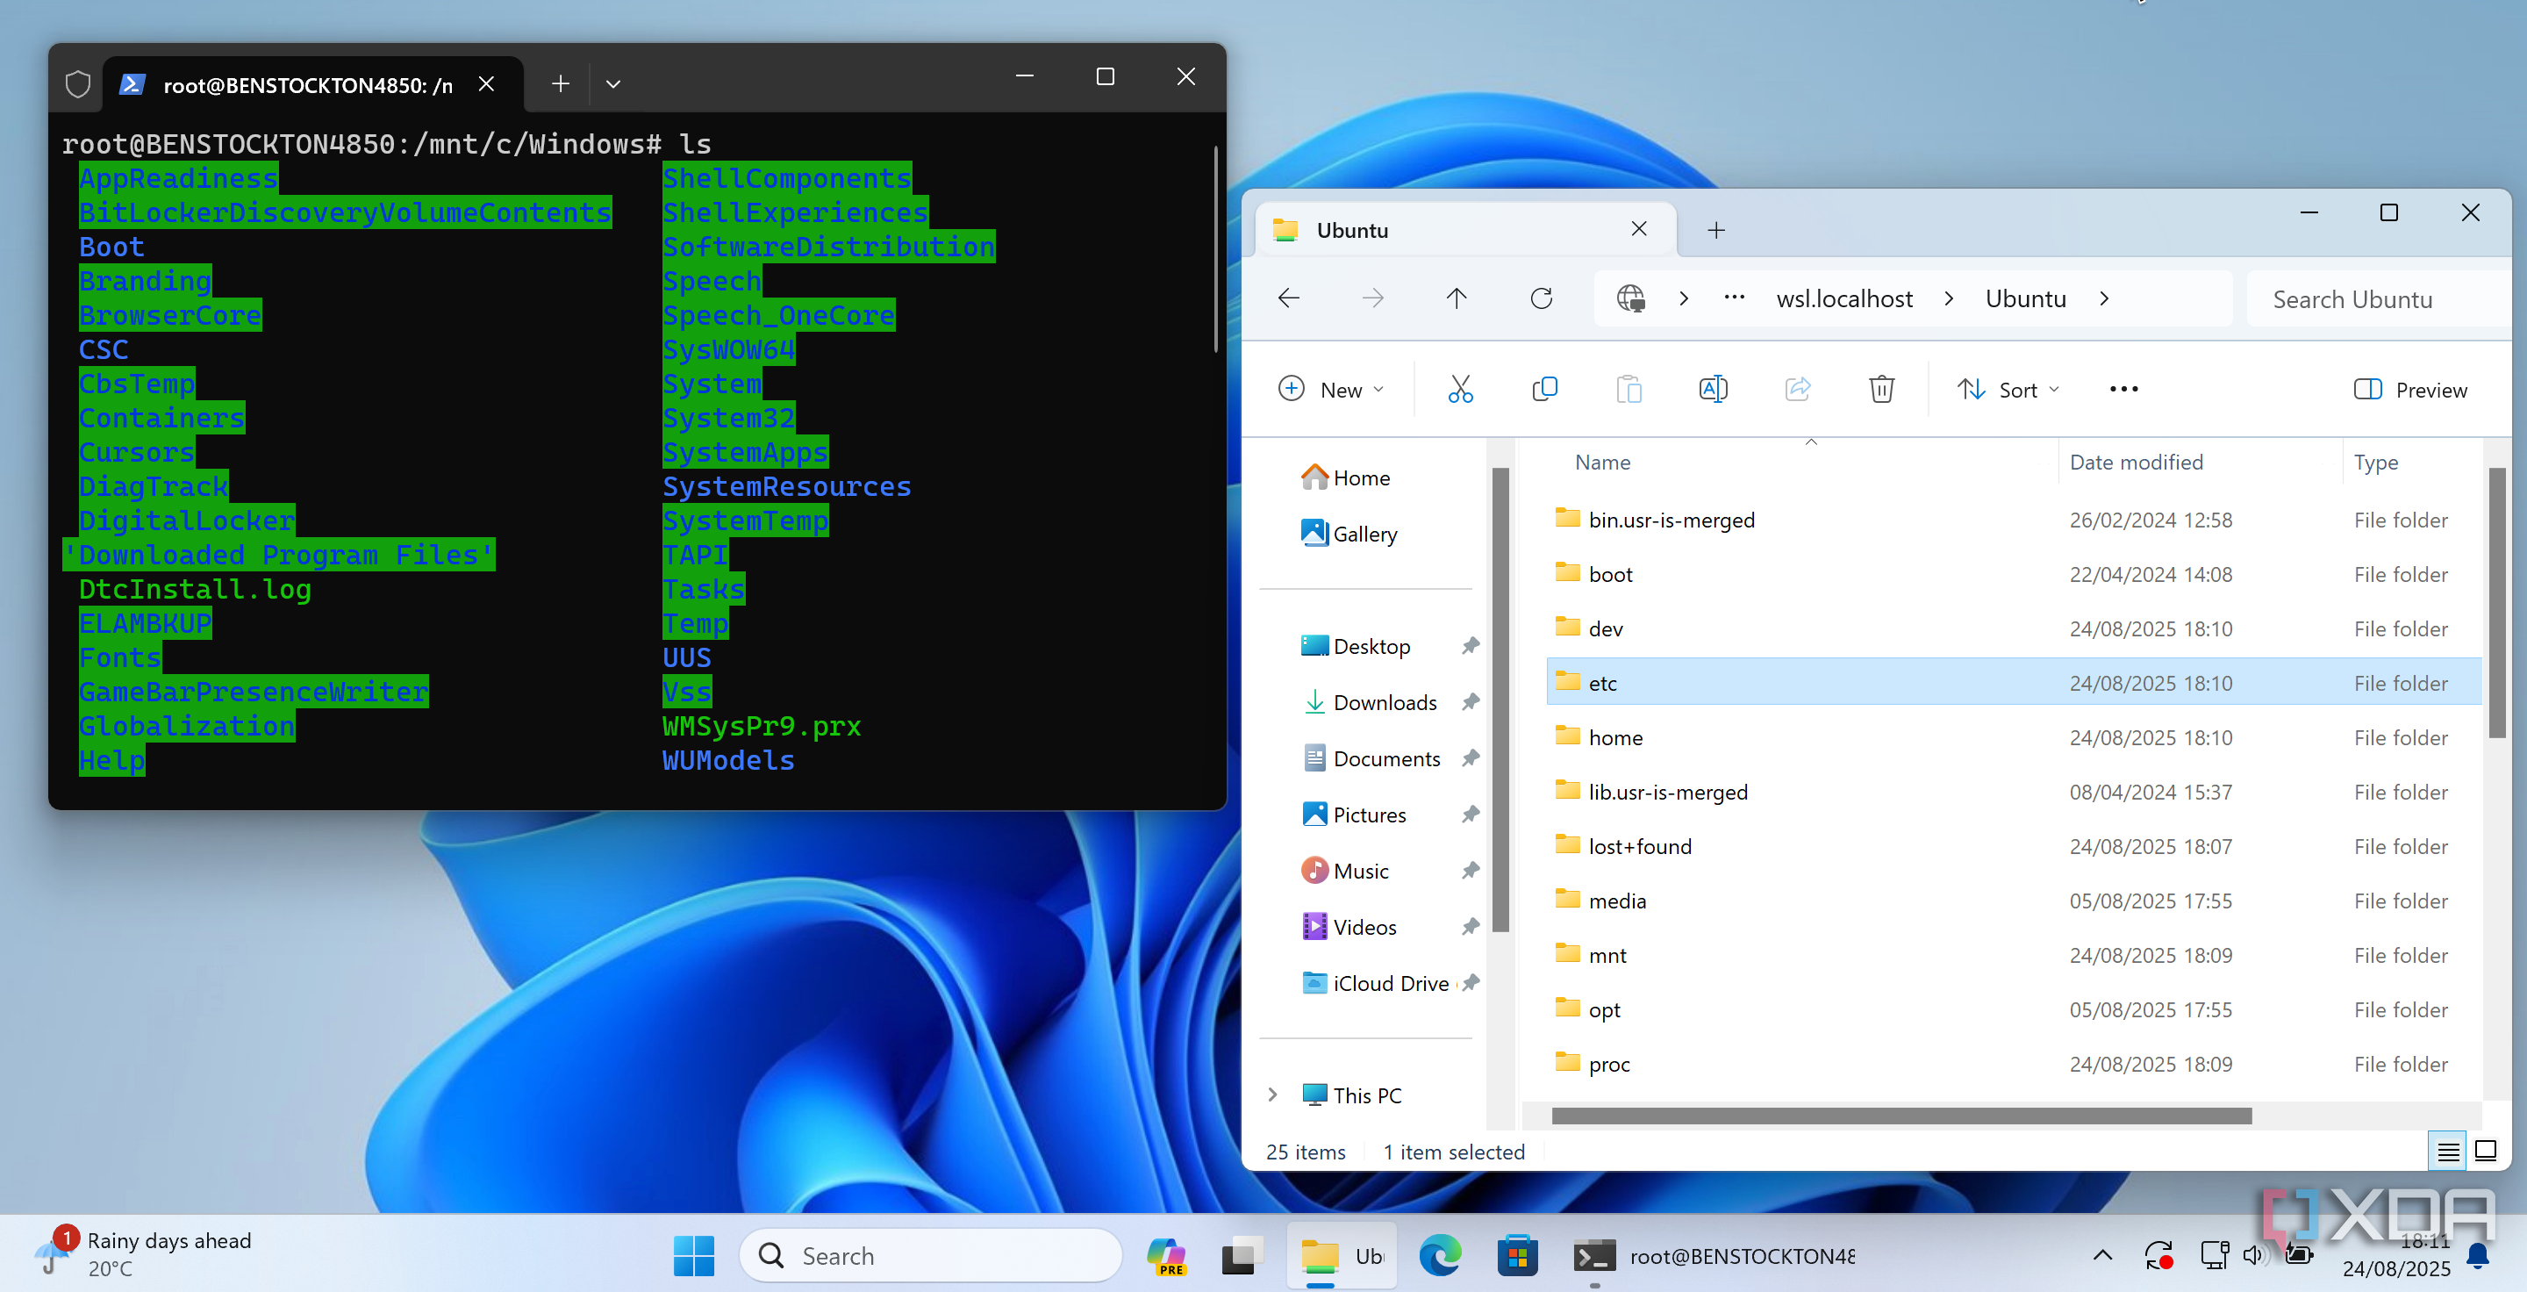This screenshot has width=2527, height=1292.
Task: Unpin Documents from Quick access
Action: (x=1470, y=757)
